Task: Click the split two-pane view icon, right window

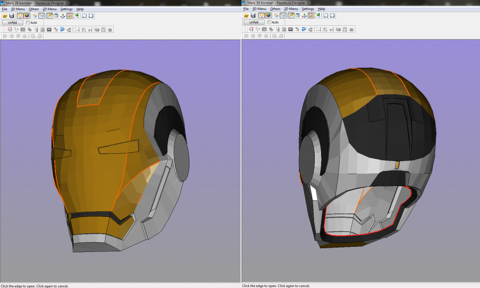Action: (326, 15)
